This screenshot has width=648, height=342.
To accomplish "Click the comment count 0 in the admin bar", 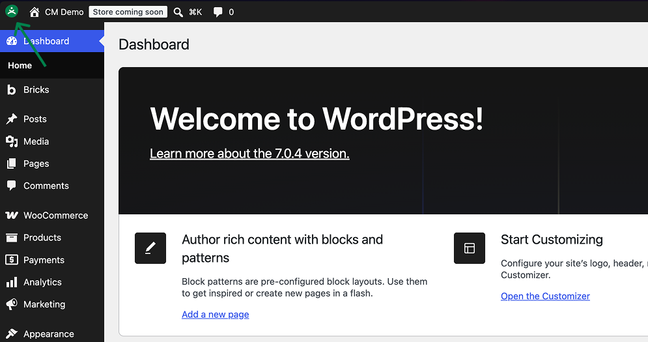I will (x=231, y=12).
